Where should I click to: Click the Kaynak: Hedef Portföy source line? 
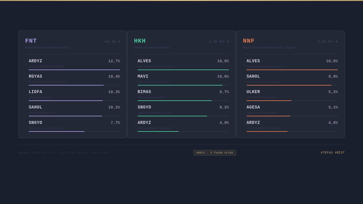tap(63, 153)
